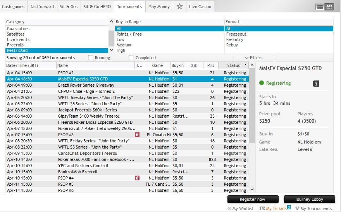
Task: Click the tournament list scrollbar thumb
Action: click(252, 105)
